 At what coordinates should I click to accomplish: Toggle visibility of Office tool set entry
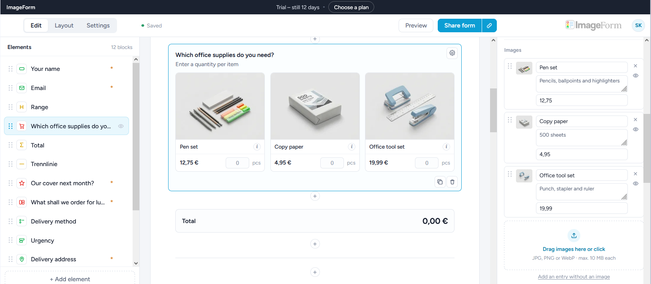pos(636,184)
